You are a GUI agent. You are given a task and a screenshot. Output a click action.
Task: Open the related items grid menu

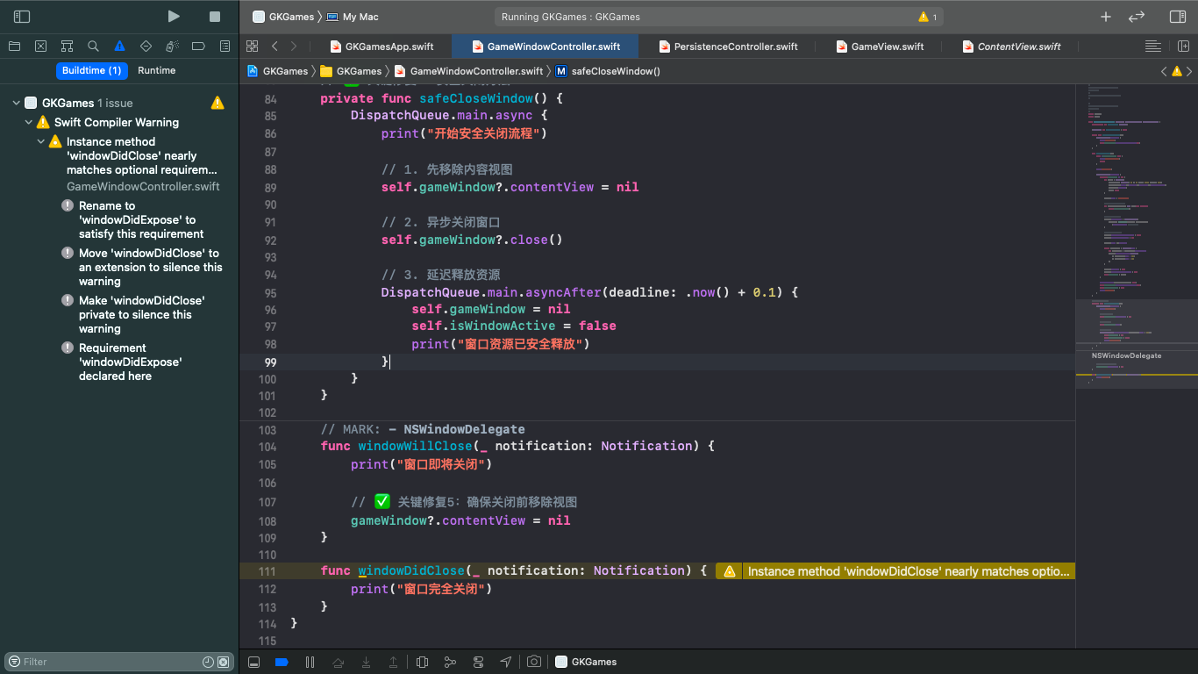click(x=253, y=47)
